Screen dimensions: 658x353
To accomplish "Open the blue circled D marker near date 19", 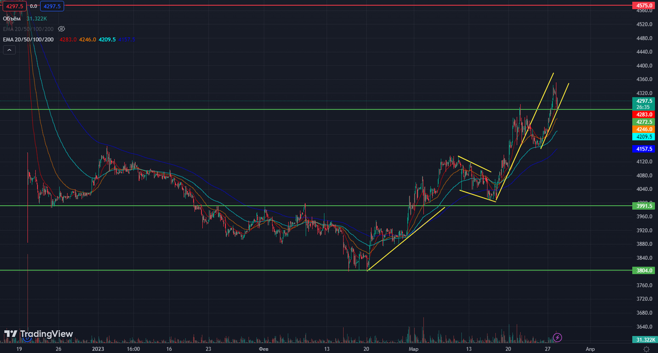I will (26, 339).
